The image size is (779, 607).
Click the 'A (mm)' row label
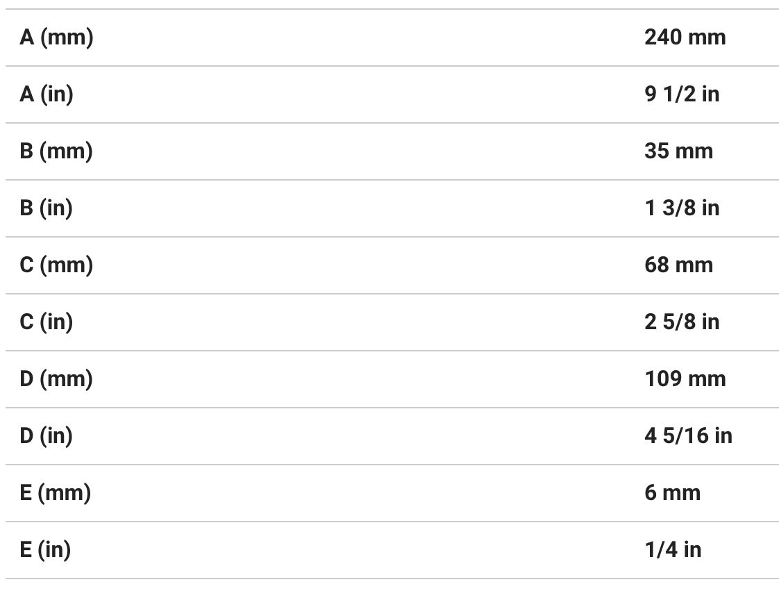click(x=56, y=38)
